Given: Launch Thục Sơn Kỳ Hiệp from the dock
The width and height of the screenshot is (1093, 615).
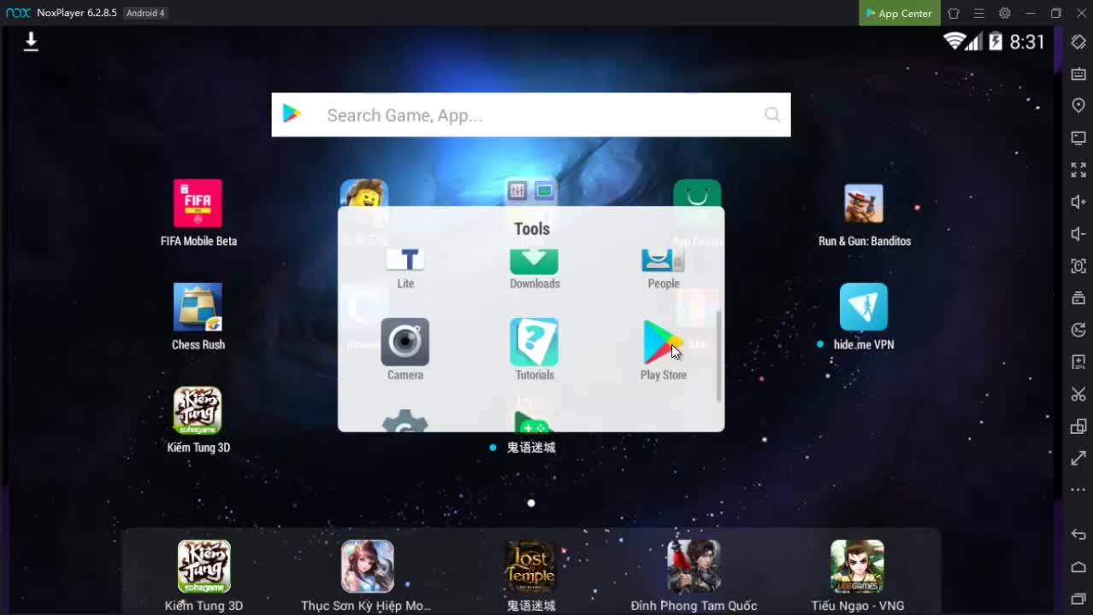Looking at the screenshot, I should tap(368, 566).
